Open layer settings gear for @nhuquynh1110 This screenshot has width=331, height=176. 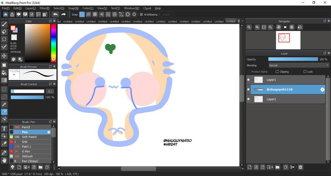[322, 89]
